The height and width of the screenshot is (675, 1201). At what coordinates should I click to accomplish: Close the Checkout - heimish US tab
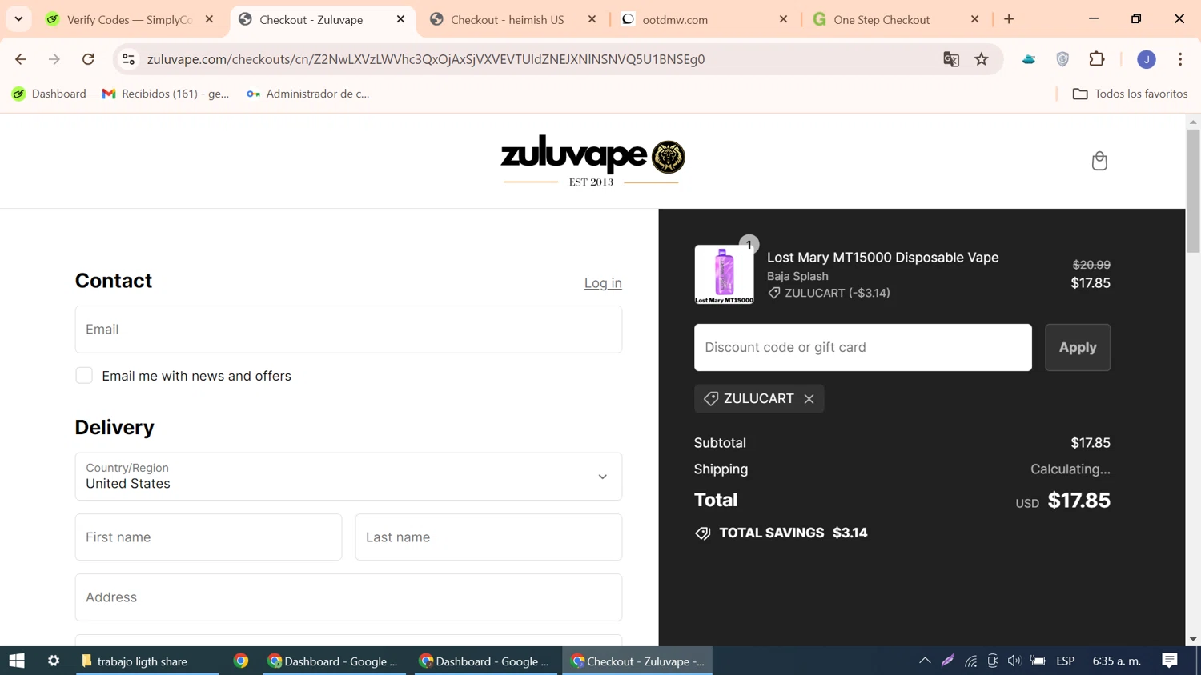point(592,19)
